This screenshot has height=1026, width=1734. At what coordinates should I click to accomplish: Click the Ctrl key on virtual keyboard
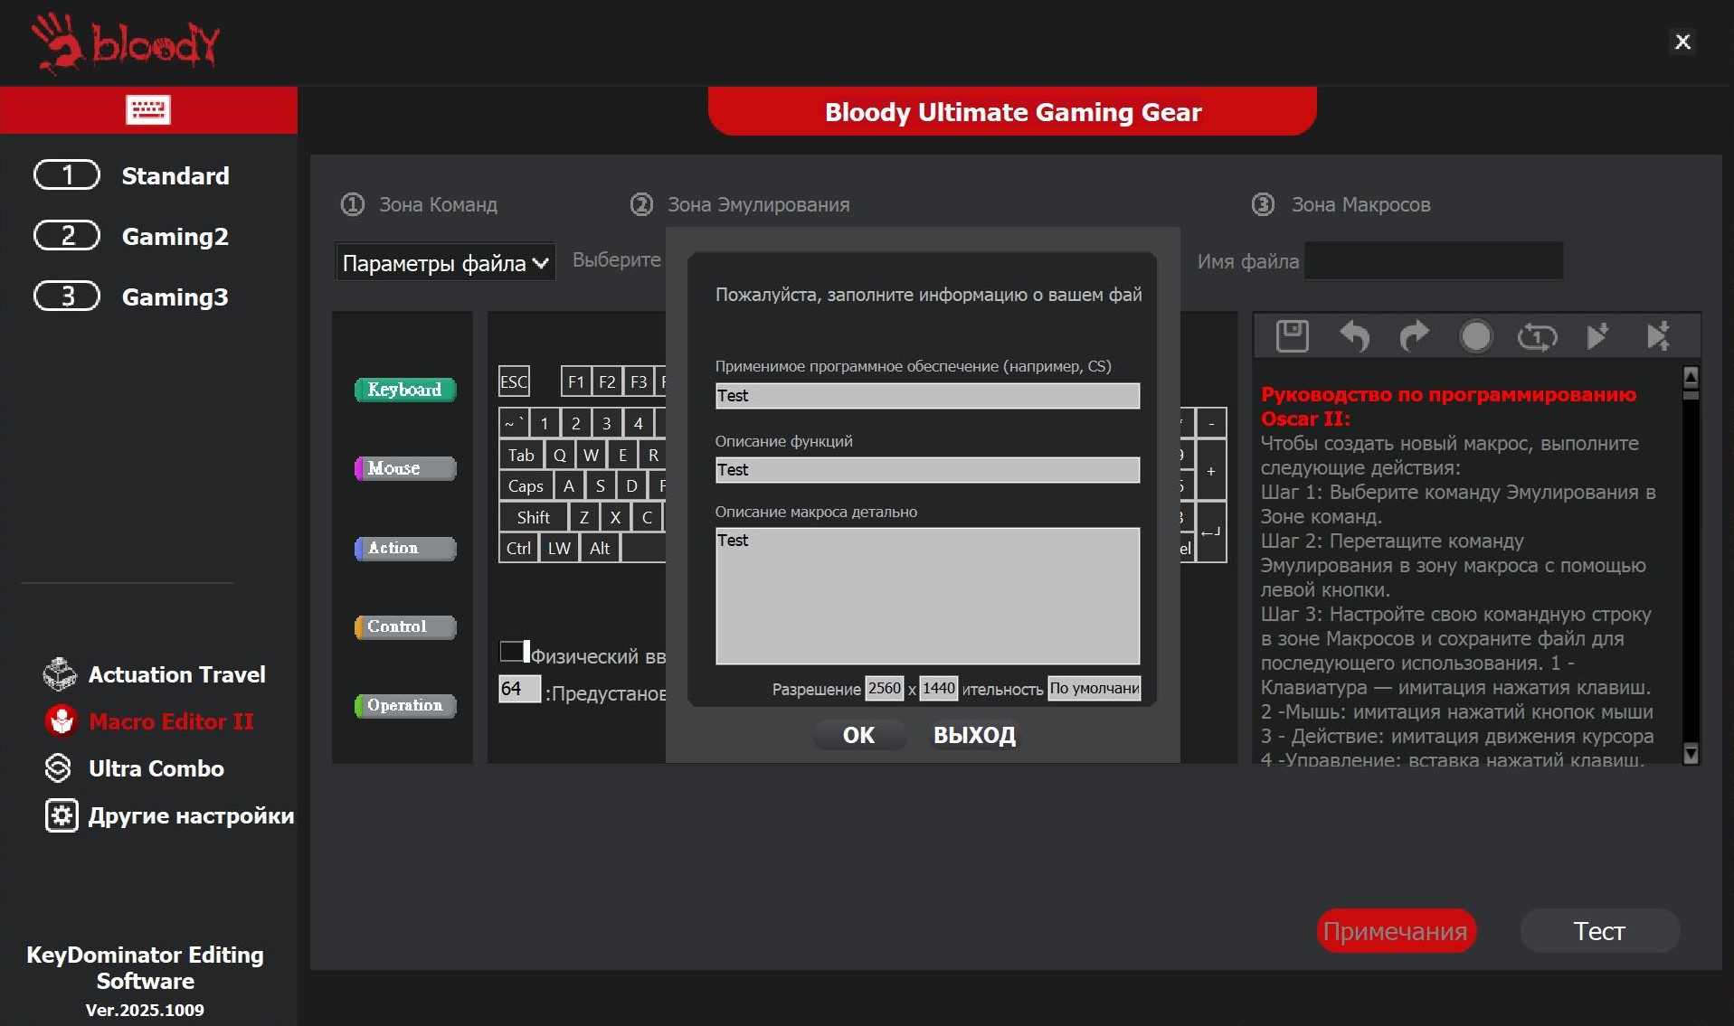518,548
